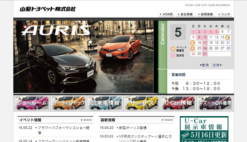Select event day 15 on calendar
Image resolution: width=247 pixels, height=142 pixels.
pos(193,43)
